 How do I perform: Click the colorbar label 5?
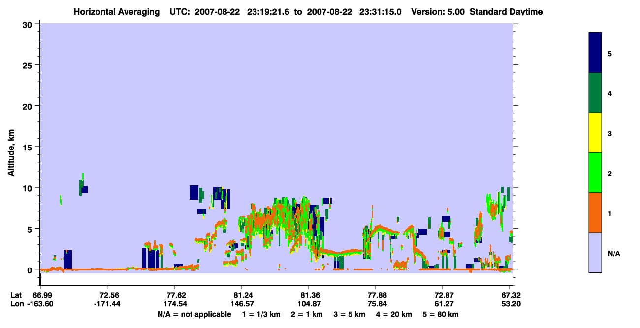pos(610,54)
